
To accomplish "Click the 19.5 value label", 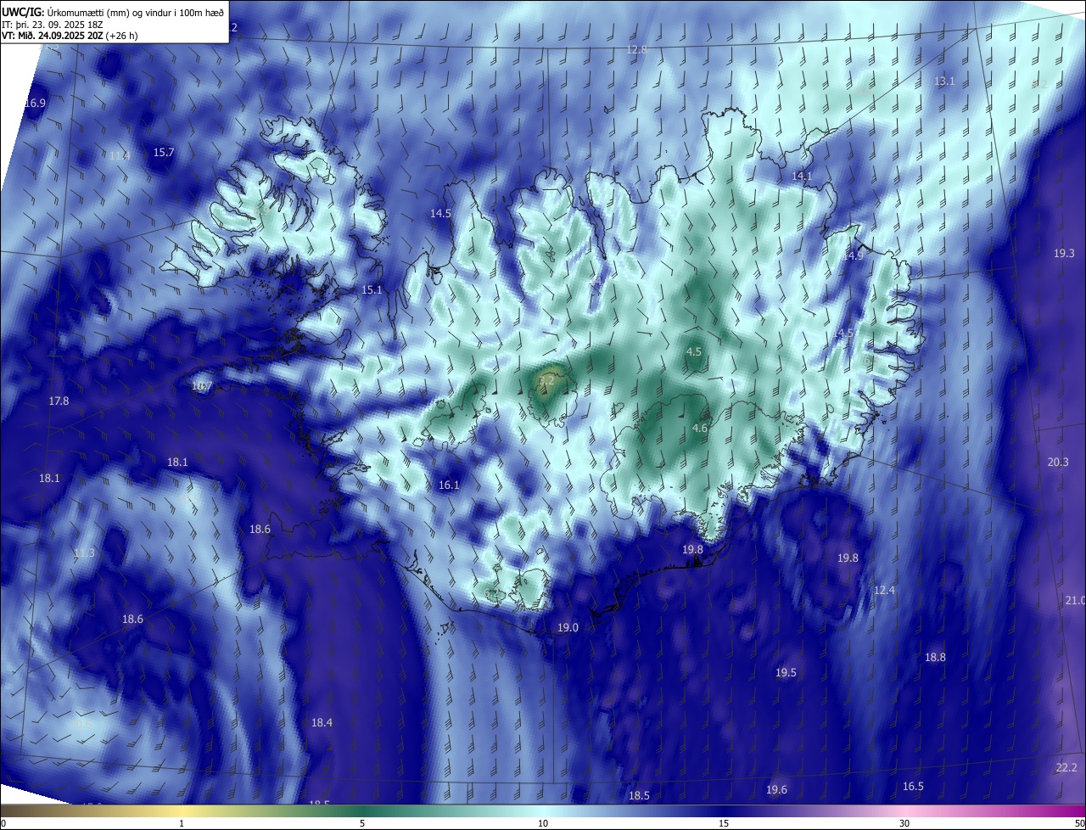I will pos(786,672).
